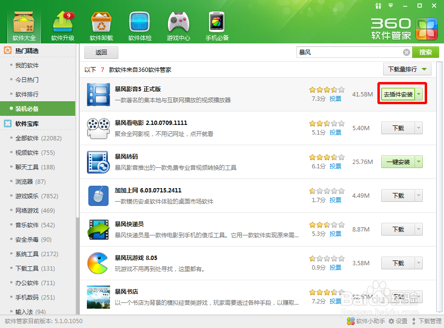Select 装机必备 in sidebar
The height and width of the screenshot is (328, 444).
pos(38,109)
